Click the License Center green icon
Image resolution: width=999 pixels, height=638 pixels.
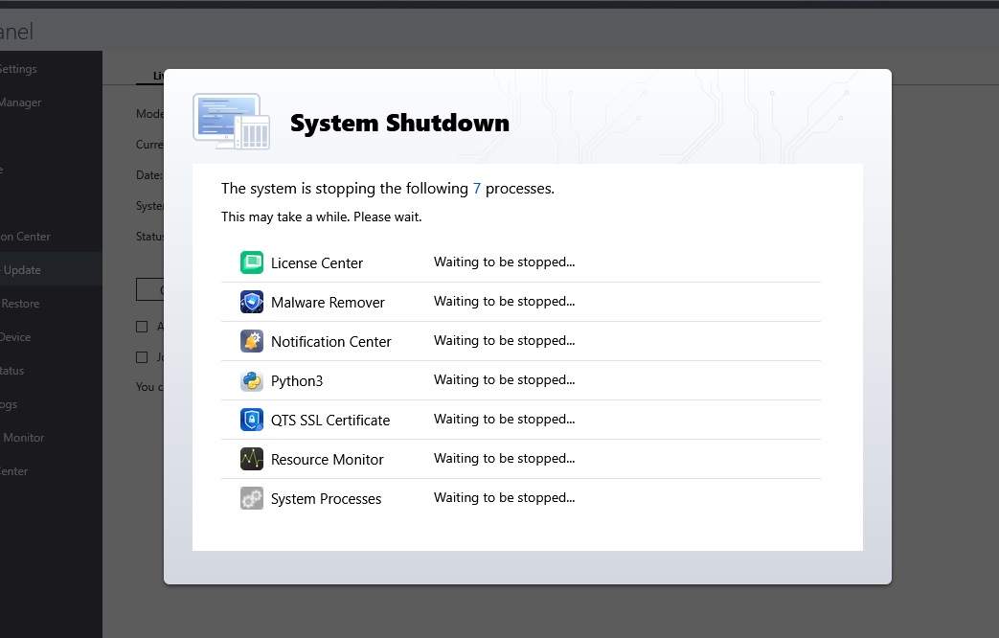tap(252, 262)
